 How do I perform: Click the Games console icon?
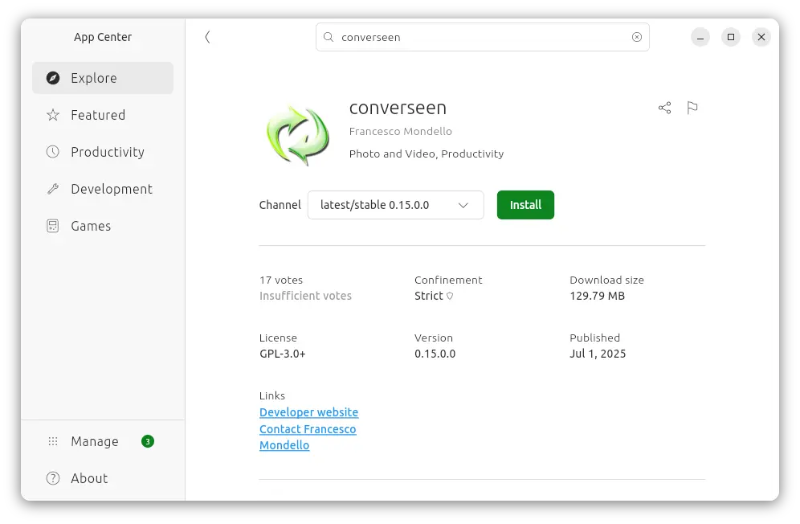tap(53, 226)
